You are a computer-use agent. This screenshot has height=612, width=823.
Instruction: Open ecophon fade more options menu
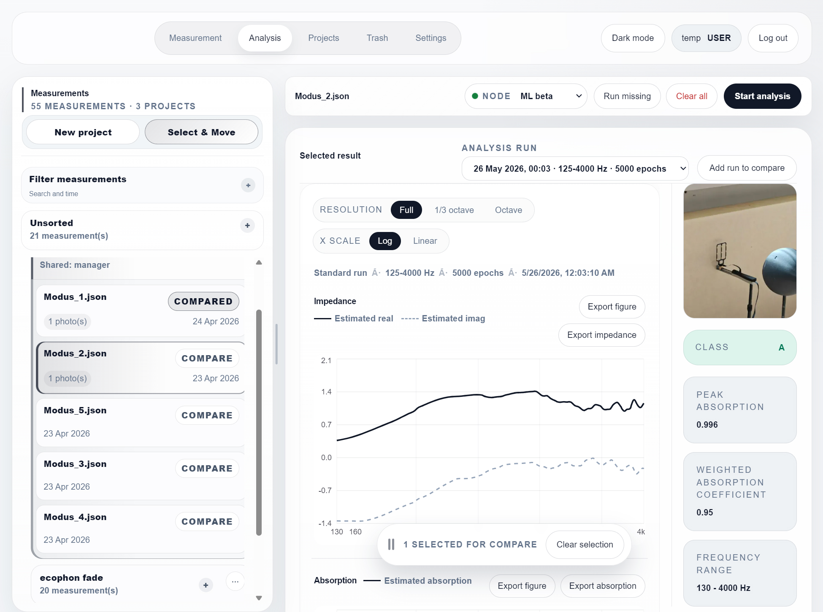point(235,582)
